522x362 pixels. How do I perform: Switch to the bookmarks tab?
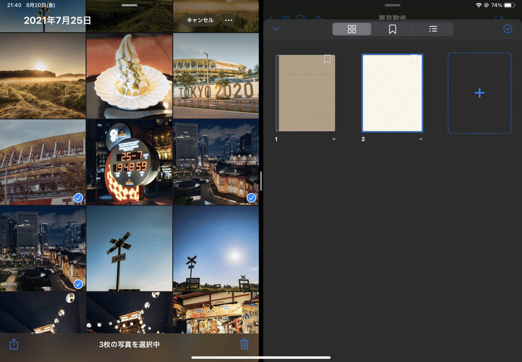point(392,29)
